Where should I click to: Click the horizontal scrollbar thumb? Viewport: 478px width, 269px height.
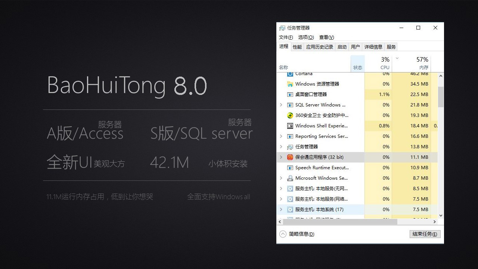339,222
